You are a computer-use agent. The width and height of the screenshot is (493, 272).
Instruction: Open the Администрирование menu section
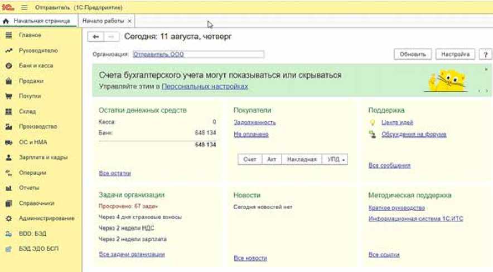tap(46, 219)
